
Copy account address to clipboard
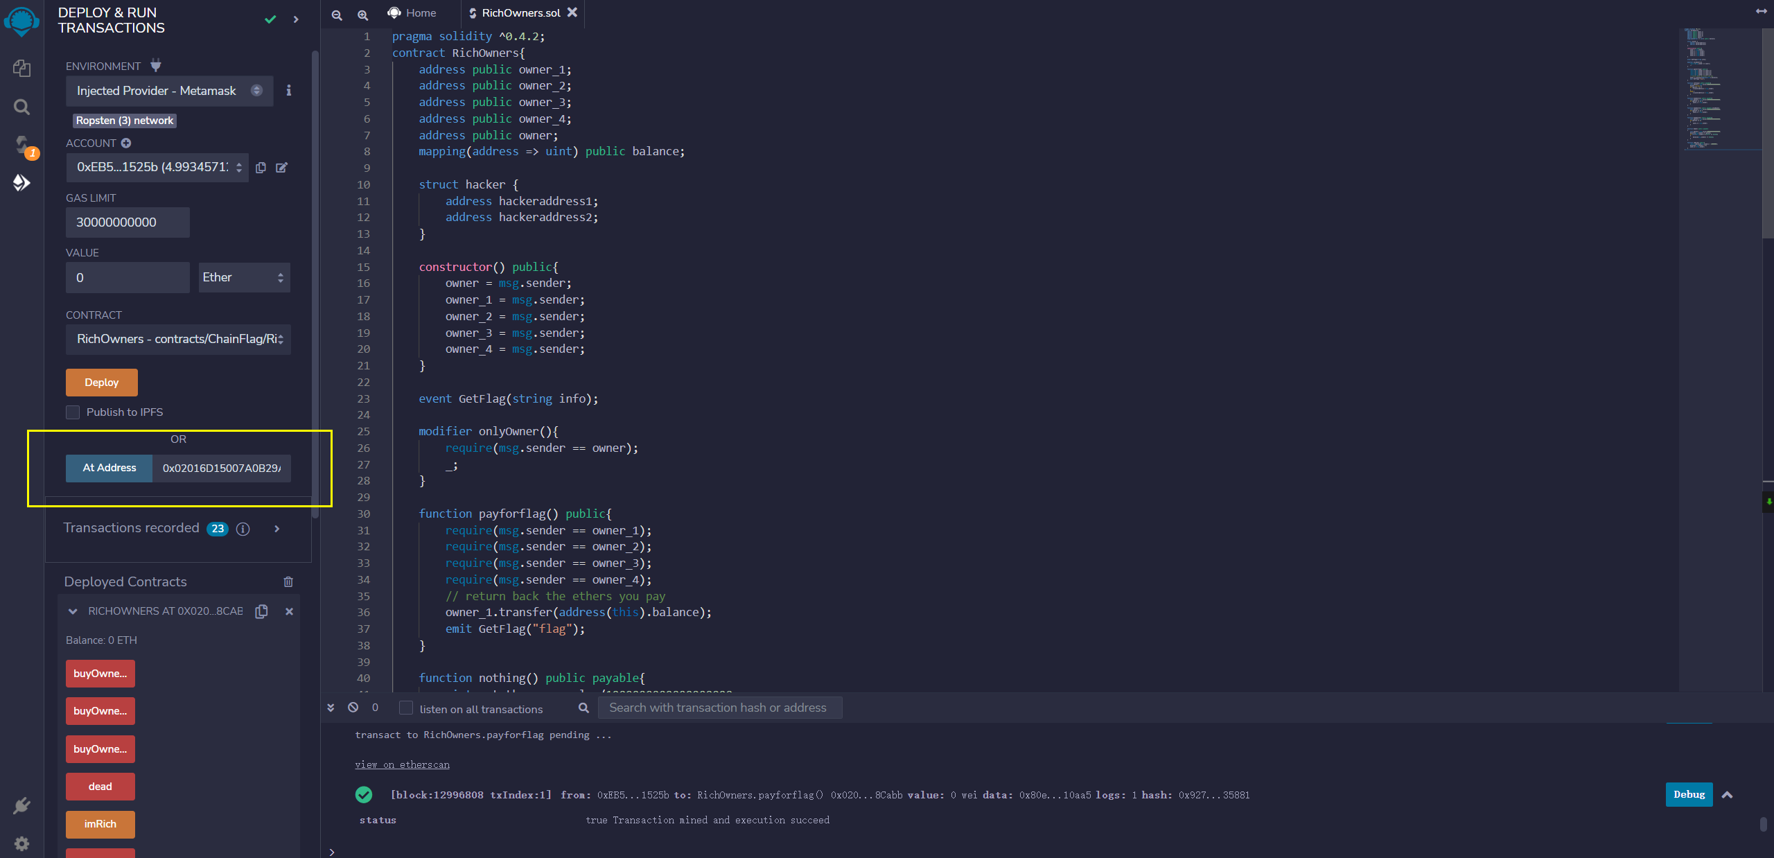tap(261, 168)
